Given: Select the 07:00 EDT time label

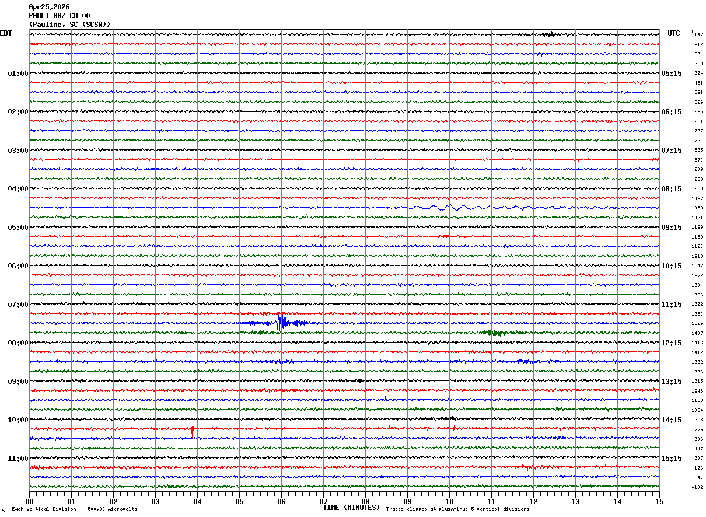Looking at the screenshot, I should tap(18, 305).
